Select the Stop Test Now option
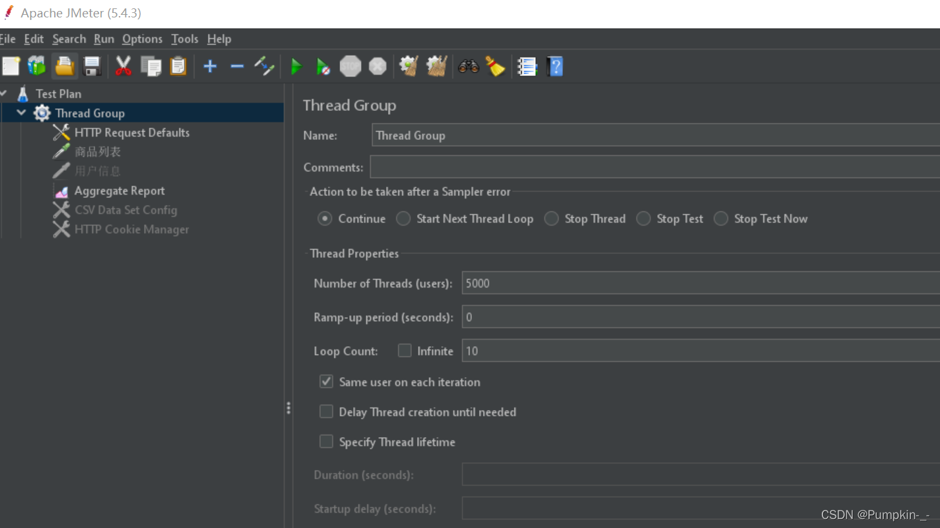The image size is (940, 528). (720, 219)
